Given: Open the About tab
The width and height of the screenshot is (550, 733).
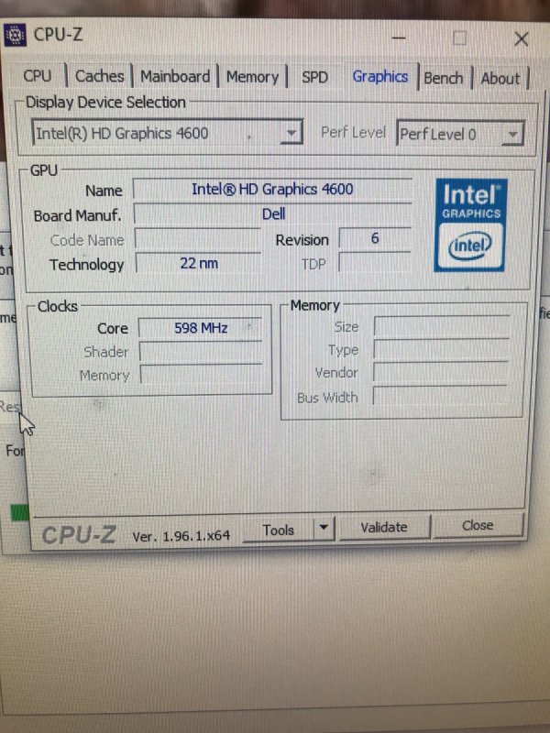Looking at the screenshot, I should click(500, 79).
